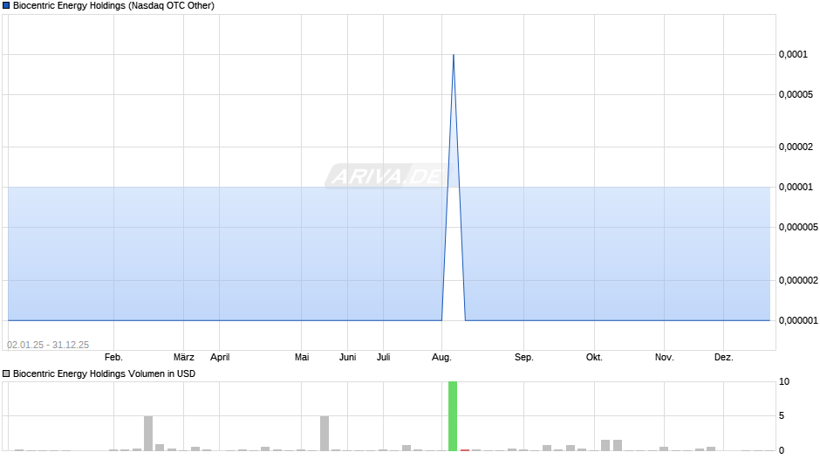Click the Biocentric Energy Holdings Volumen in USD label
This screenshot has width=820, height=459.
[x=104, y=373]
